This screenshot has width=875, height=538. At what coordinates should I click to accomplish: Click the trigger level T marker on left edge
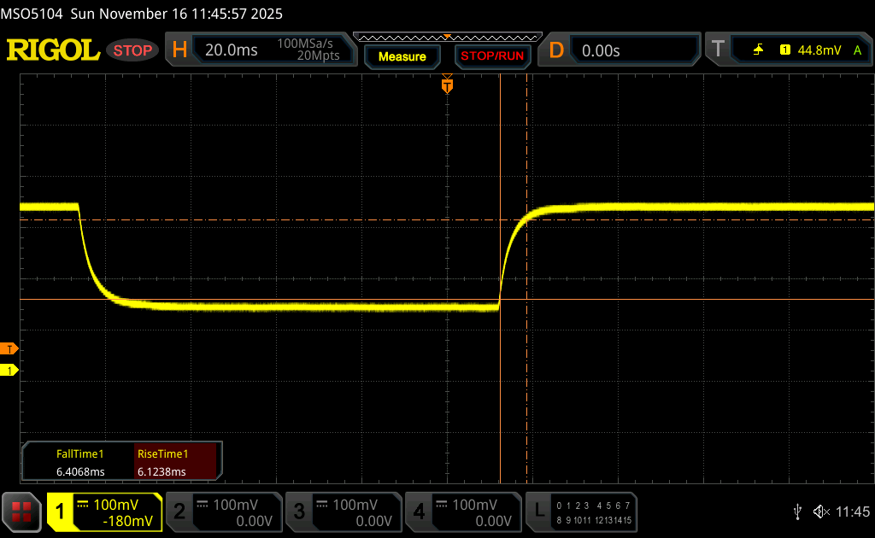point(10,348)
